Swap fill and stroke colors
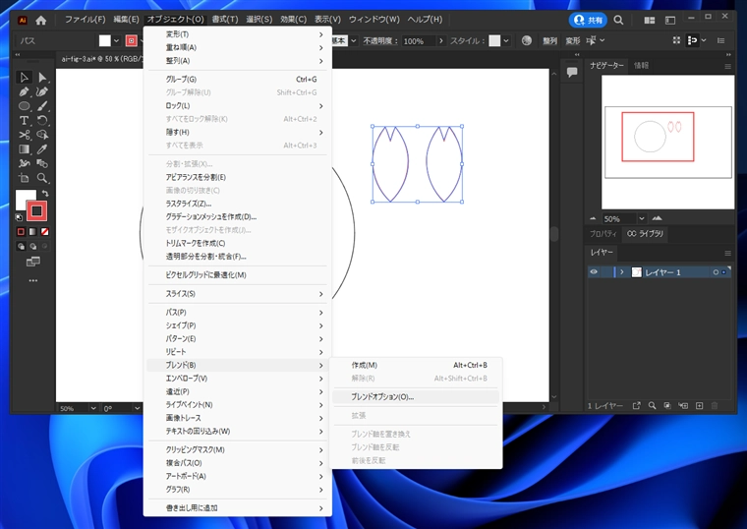 tap(45, 194)
